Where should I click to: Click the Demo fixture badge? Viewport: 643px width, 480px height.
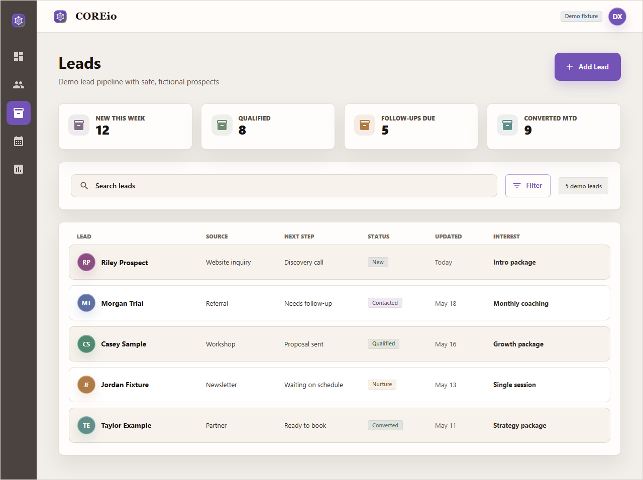pos(581,17)
